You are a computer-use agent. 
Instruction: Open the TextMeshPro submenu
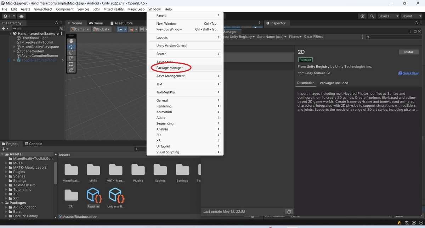tap(185, 92)
